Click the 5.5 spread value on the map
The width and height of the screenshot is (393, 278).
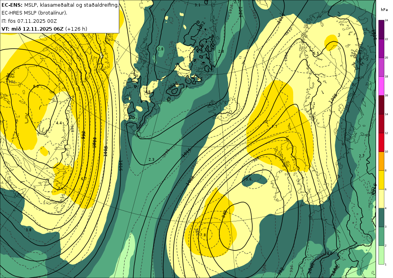pos(316,53)
